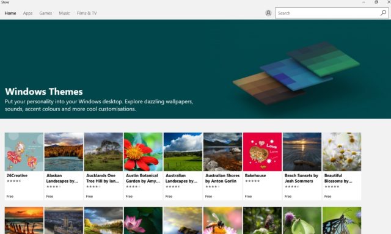Select Australian Shores by Anton Gorlin thumbnail
The height and width of the screenshot is (234, 391).
pyautogui.click(x=222, y=152)
